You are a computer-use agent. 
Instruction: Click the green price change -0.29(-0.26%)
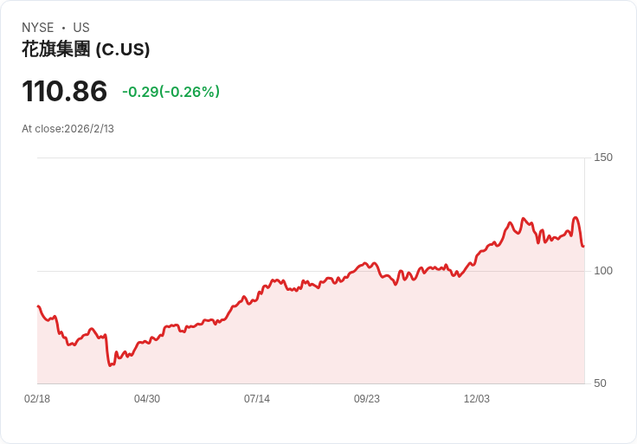[171, 92]
